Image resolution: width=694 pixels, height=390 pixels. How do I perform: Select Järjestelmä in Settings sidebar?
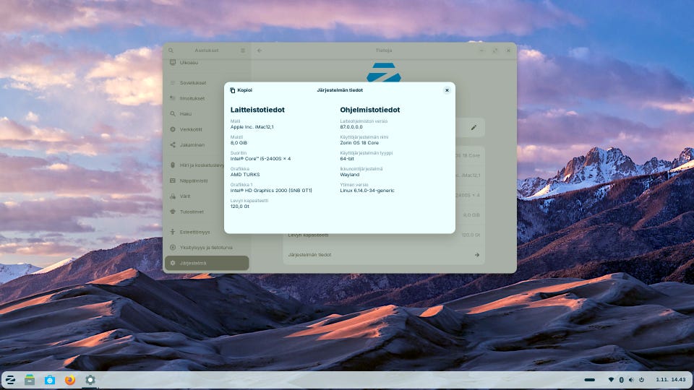click(x=207, y=263)
